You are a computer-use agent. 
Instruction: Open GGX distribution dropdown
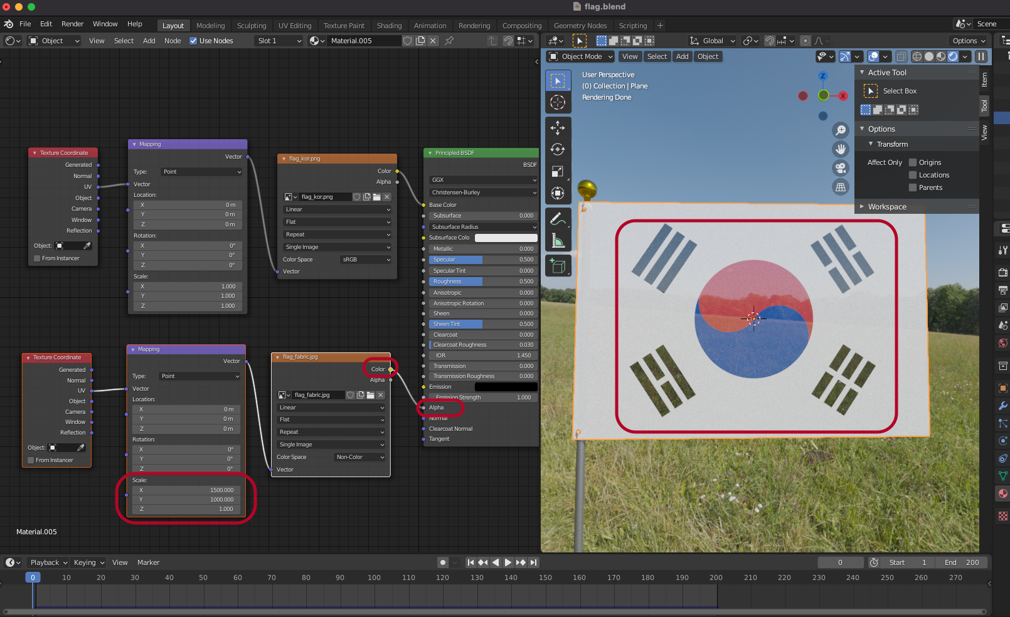pos(484,180)
